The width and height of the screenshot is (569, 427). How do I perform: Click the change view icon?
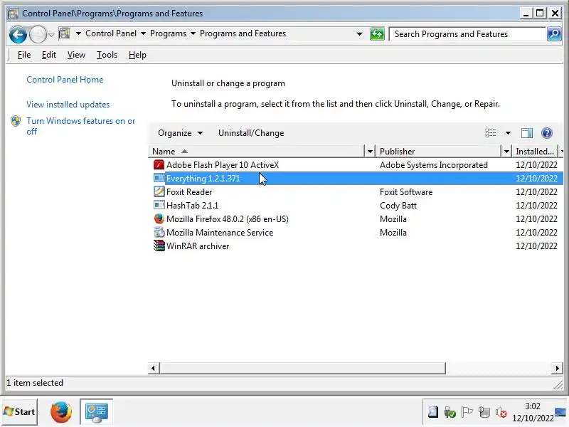[491, 133]
